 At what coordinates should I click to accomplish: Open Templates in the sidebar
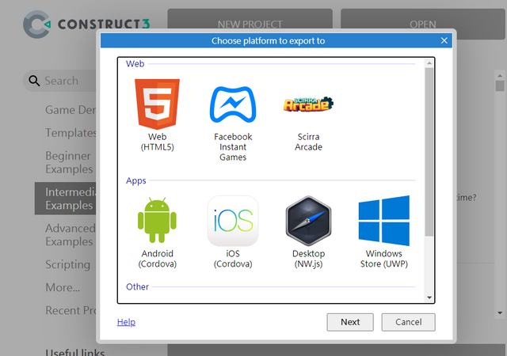pos(71,132)
